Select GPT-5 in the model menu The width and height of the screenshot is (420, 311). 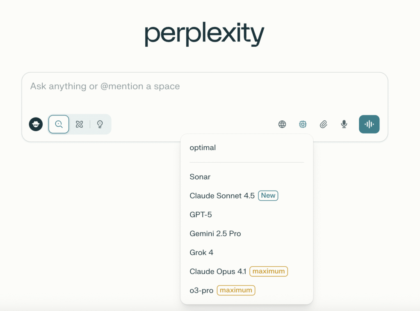pos(201,214)
